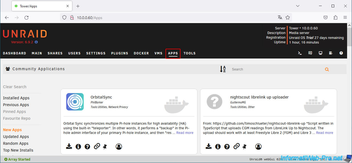
Task: Switch to the Docker tab
Action: tap(141, 53)
